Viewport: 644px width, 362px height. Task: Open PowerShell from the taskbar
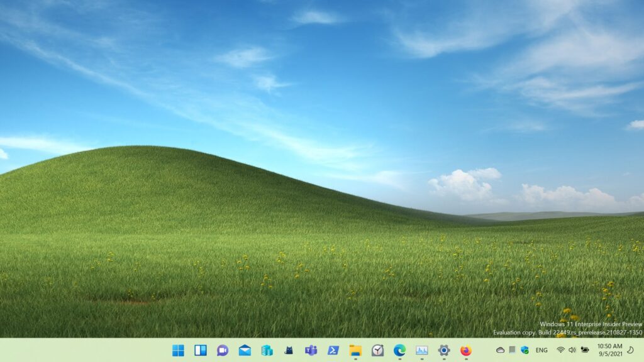tap(333, 350)
